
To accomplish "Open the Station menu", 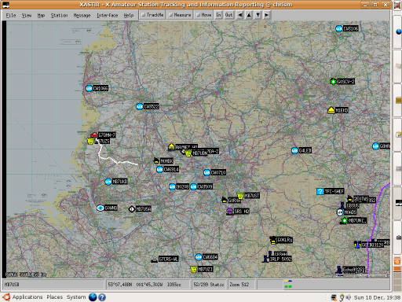I will click(59, 16).
